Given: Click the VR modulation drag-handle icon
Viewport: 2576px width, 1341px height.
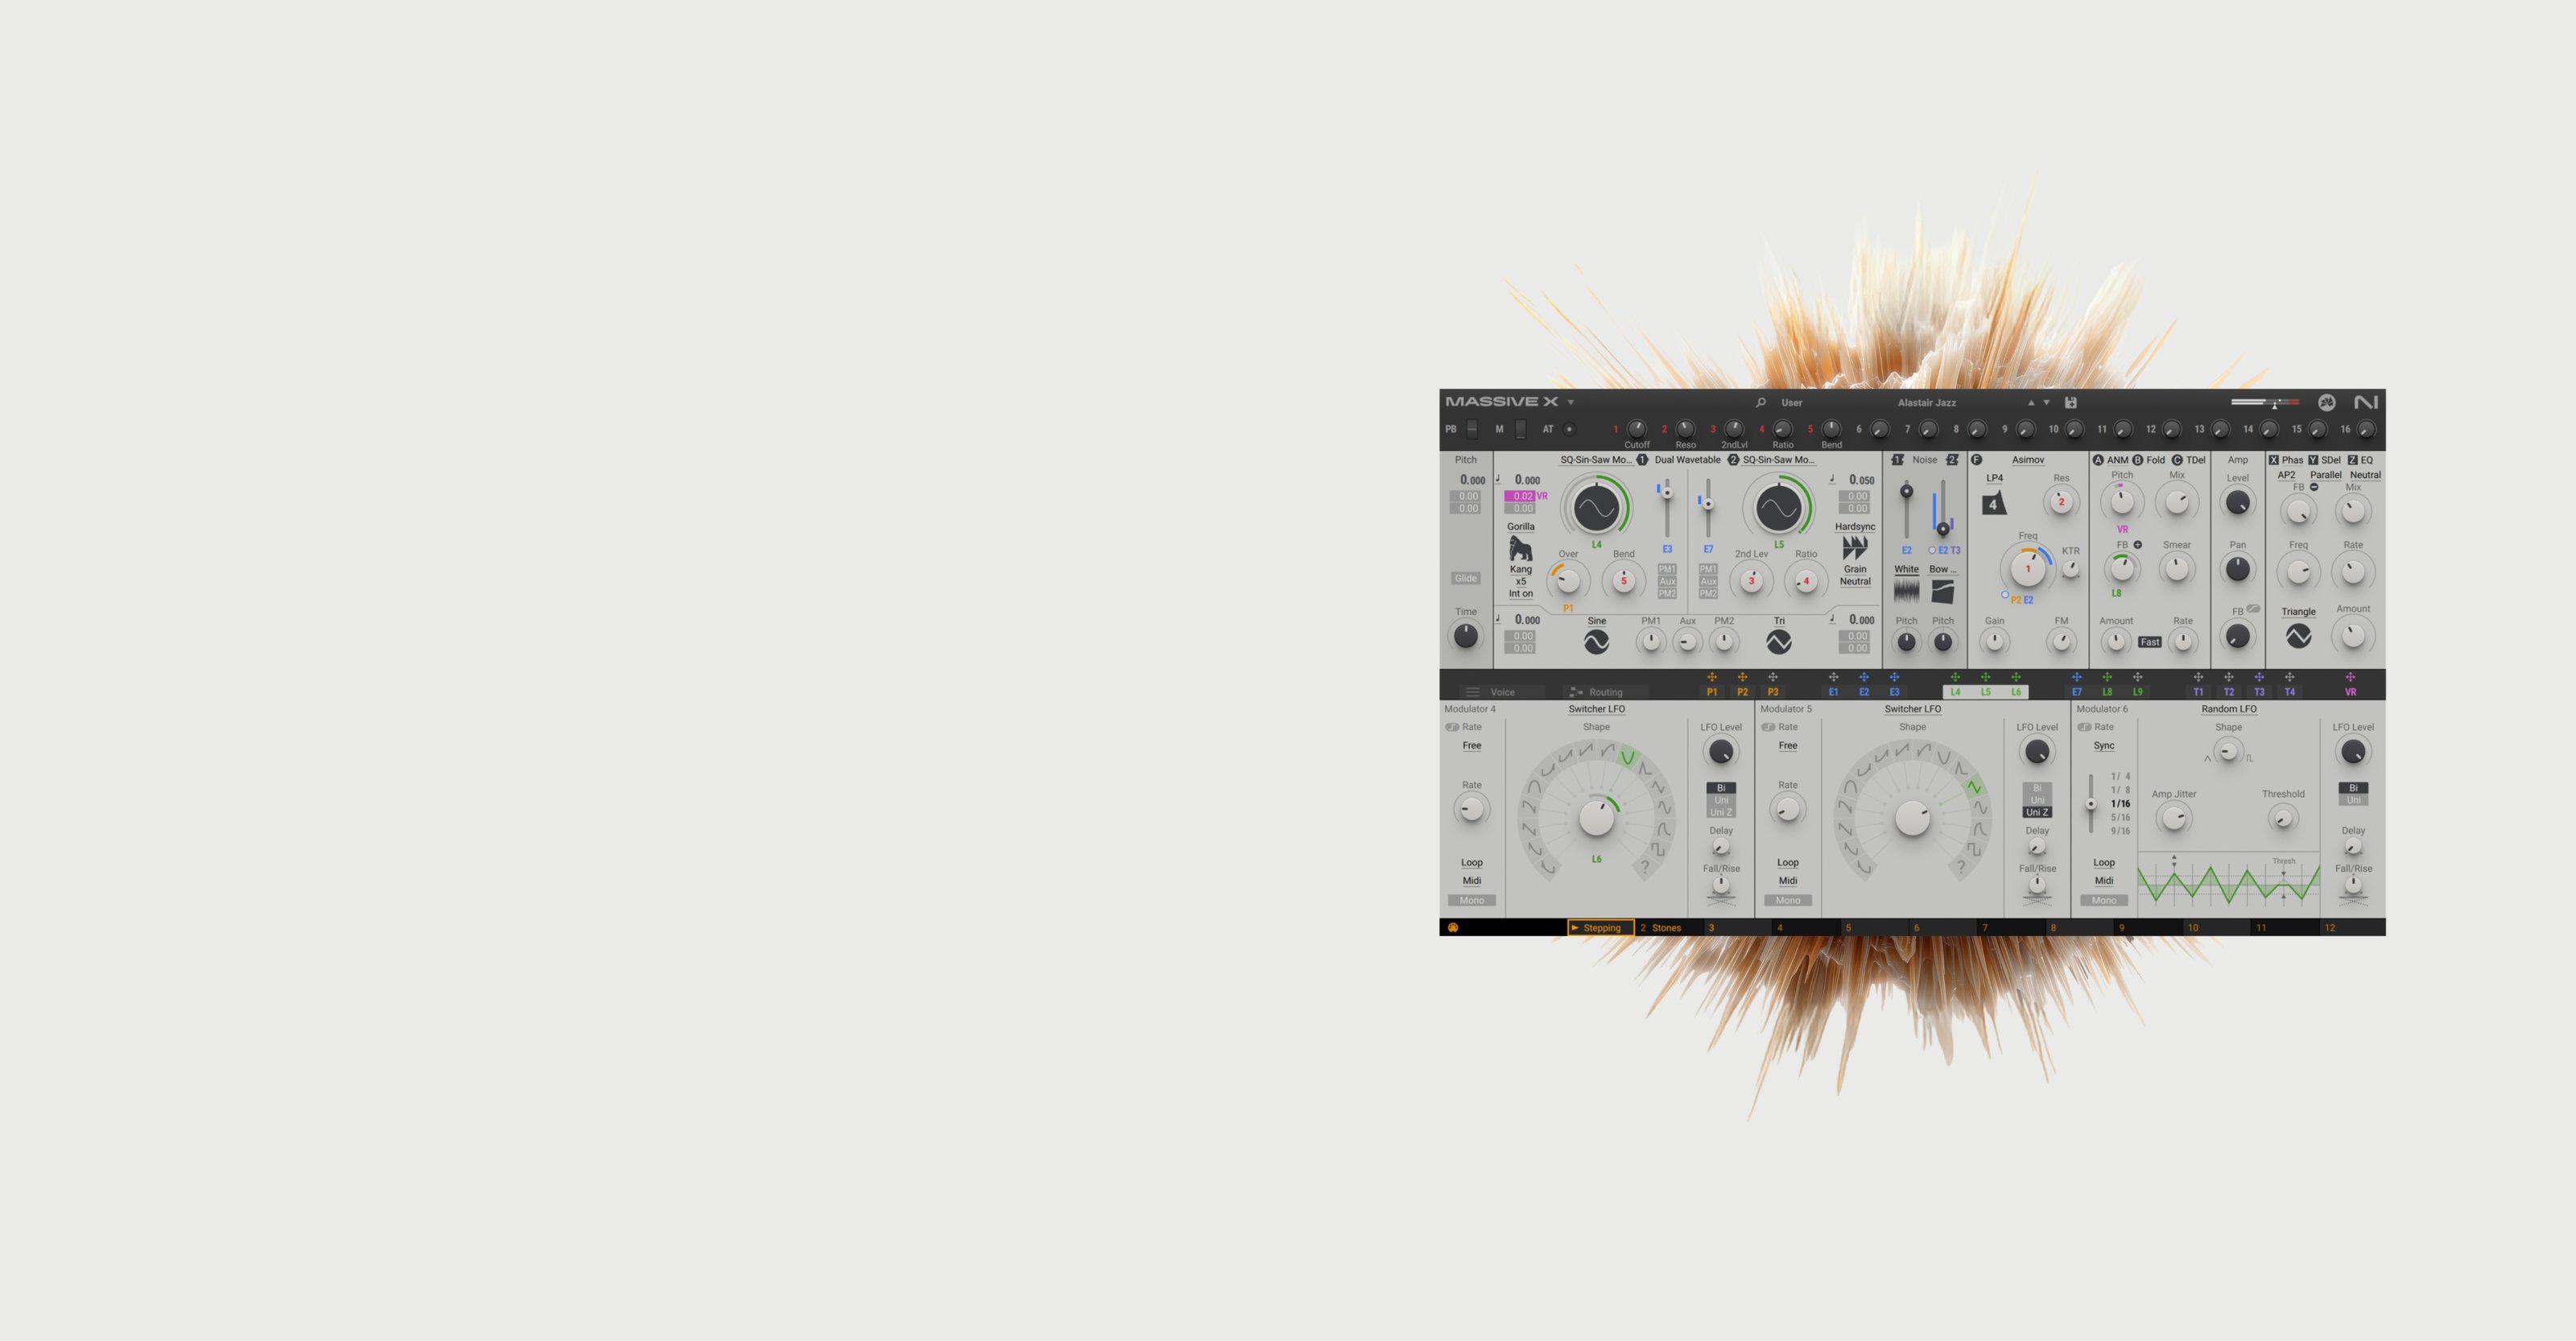Looking at the screenshot, I should tap(2350, 677).
